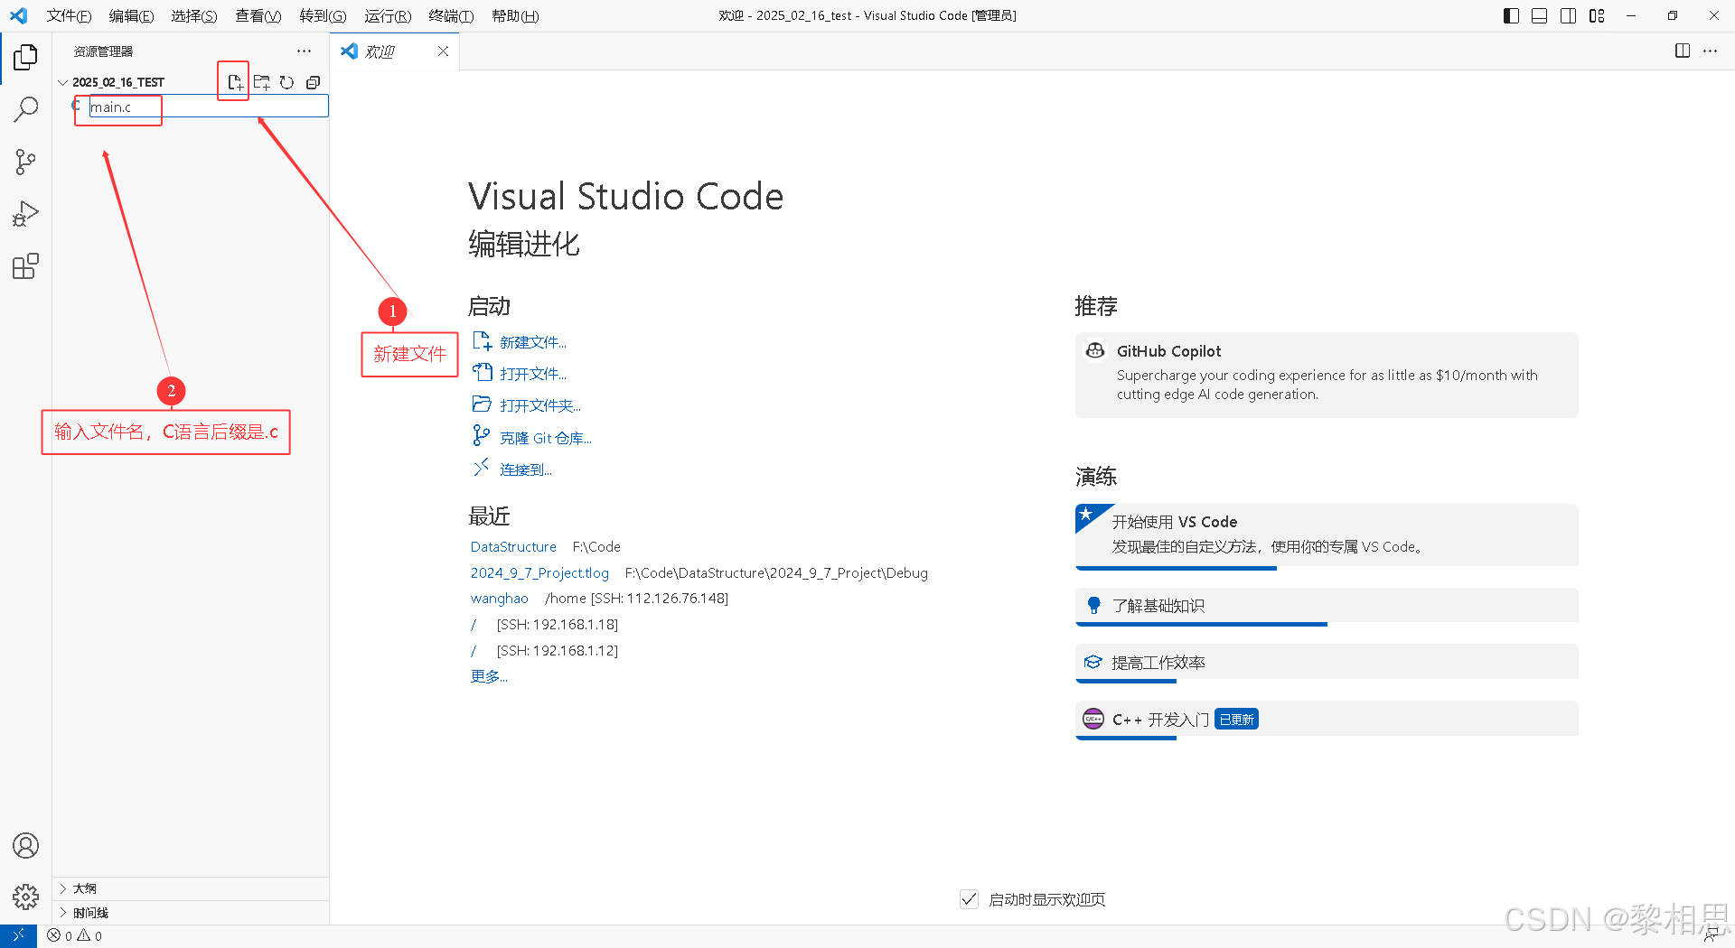Close the 欢迎 welcome tab
Image resolution: width=1735 pixels, height=948 pixels.
pyautogui.click(x=443, y=51)
